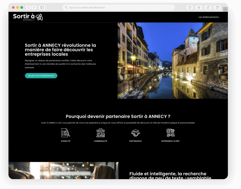Show all tabs with the overview icon

(217, 7)
